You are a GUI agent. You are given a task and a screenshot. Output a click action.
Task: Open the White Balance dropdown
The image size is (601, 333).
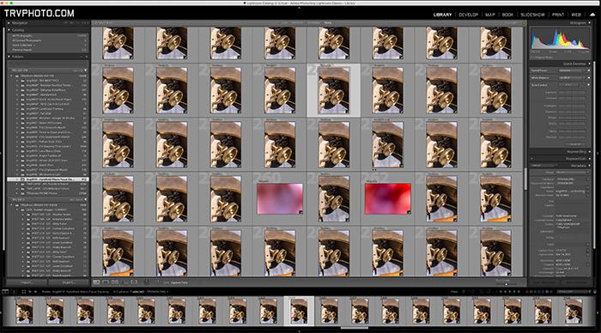[572, 78]
